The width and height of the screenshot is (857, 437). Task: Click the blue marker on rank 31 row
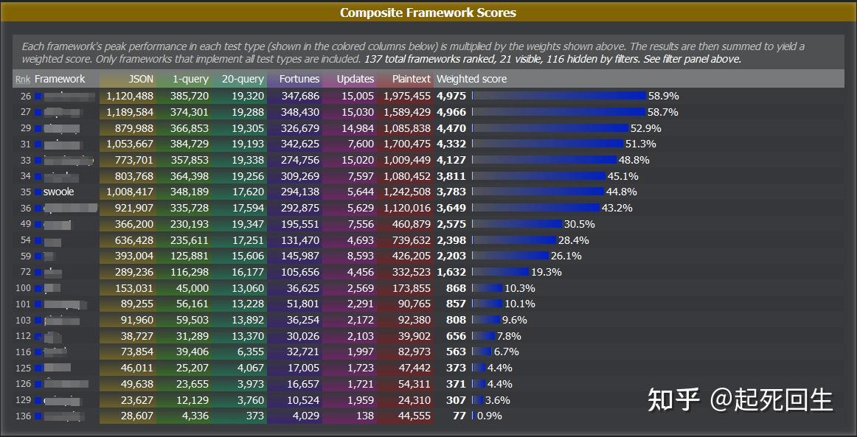pyautogui.click(x=38, y=144)
